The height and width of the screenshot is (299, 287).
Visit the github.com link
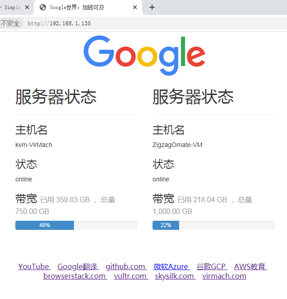[126, 266]
